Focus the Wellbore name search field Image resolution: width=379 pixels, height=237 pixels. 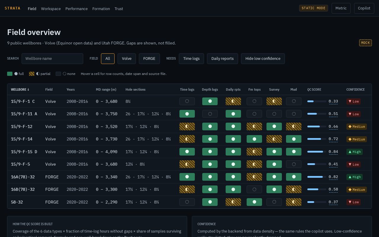[x=52, y=59]
